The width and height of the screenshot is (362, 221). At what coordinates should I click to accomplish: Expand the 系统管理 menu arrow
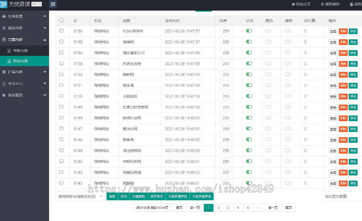(x=45, y=95)
